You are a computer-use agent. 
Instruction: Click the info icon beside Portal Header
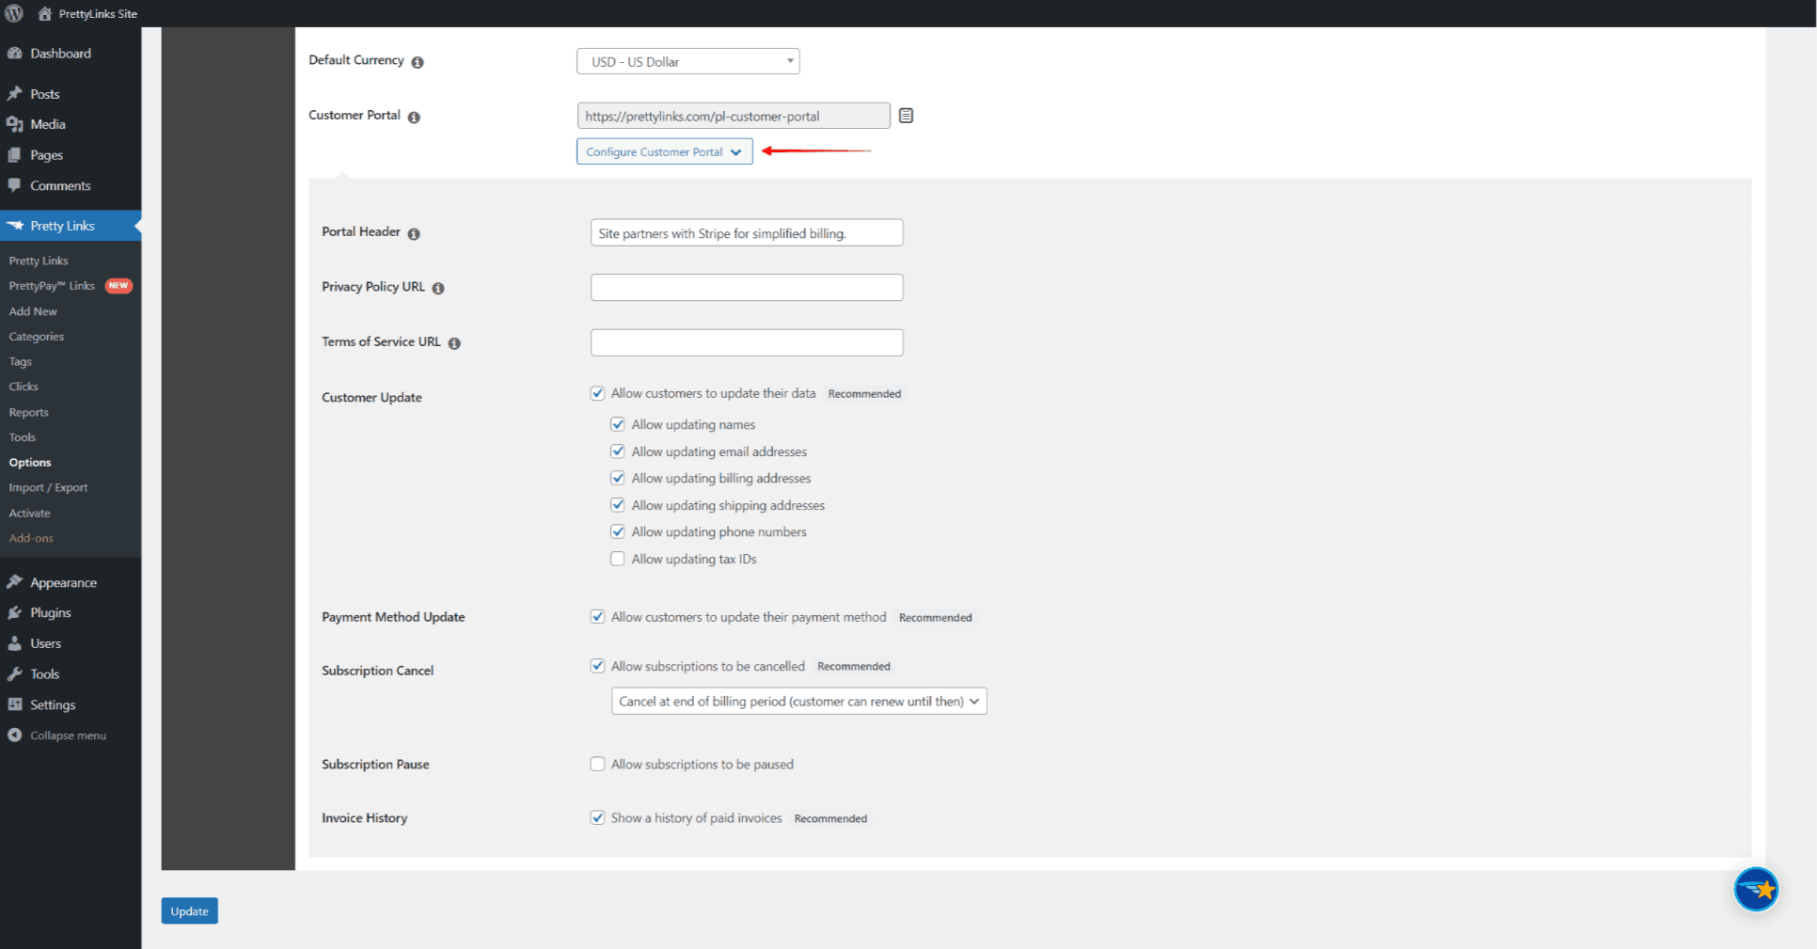point(414,232)
